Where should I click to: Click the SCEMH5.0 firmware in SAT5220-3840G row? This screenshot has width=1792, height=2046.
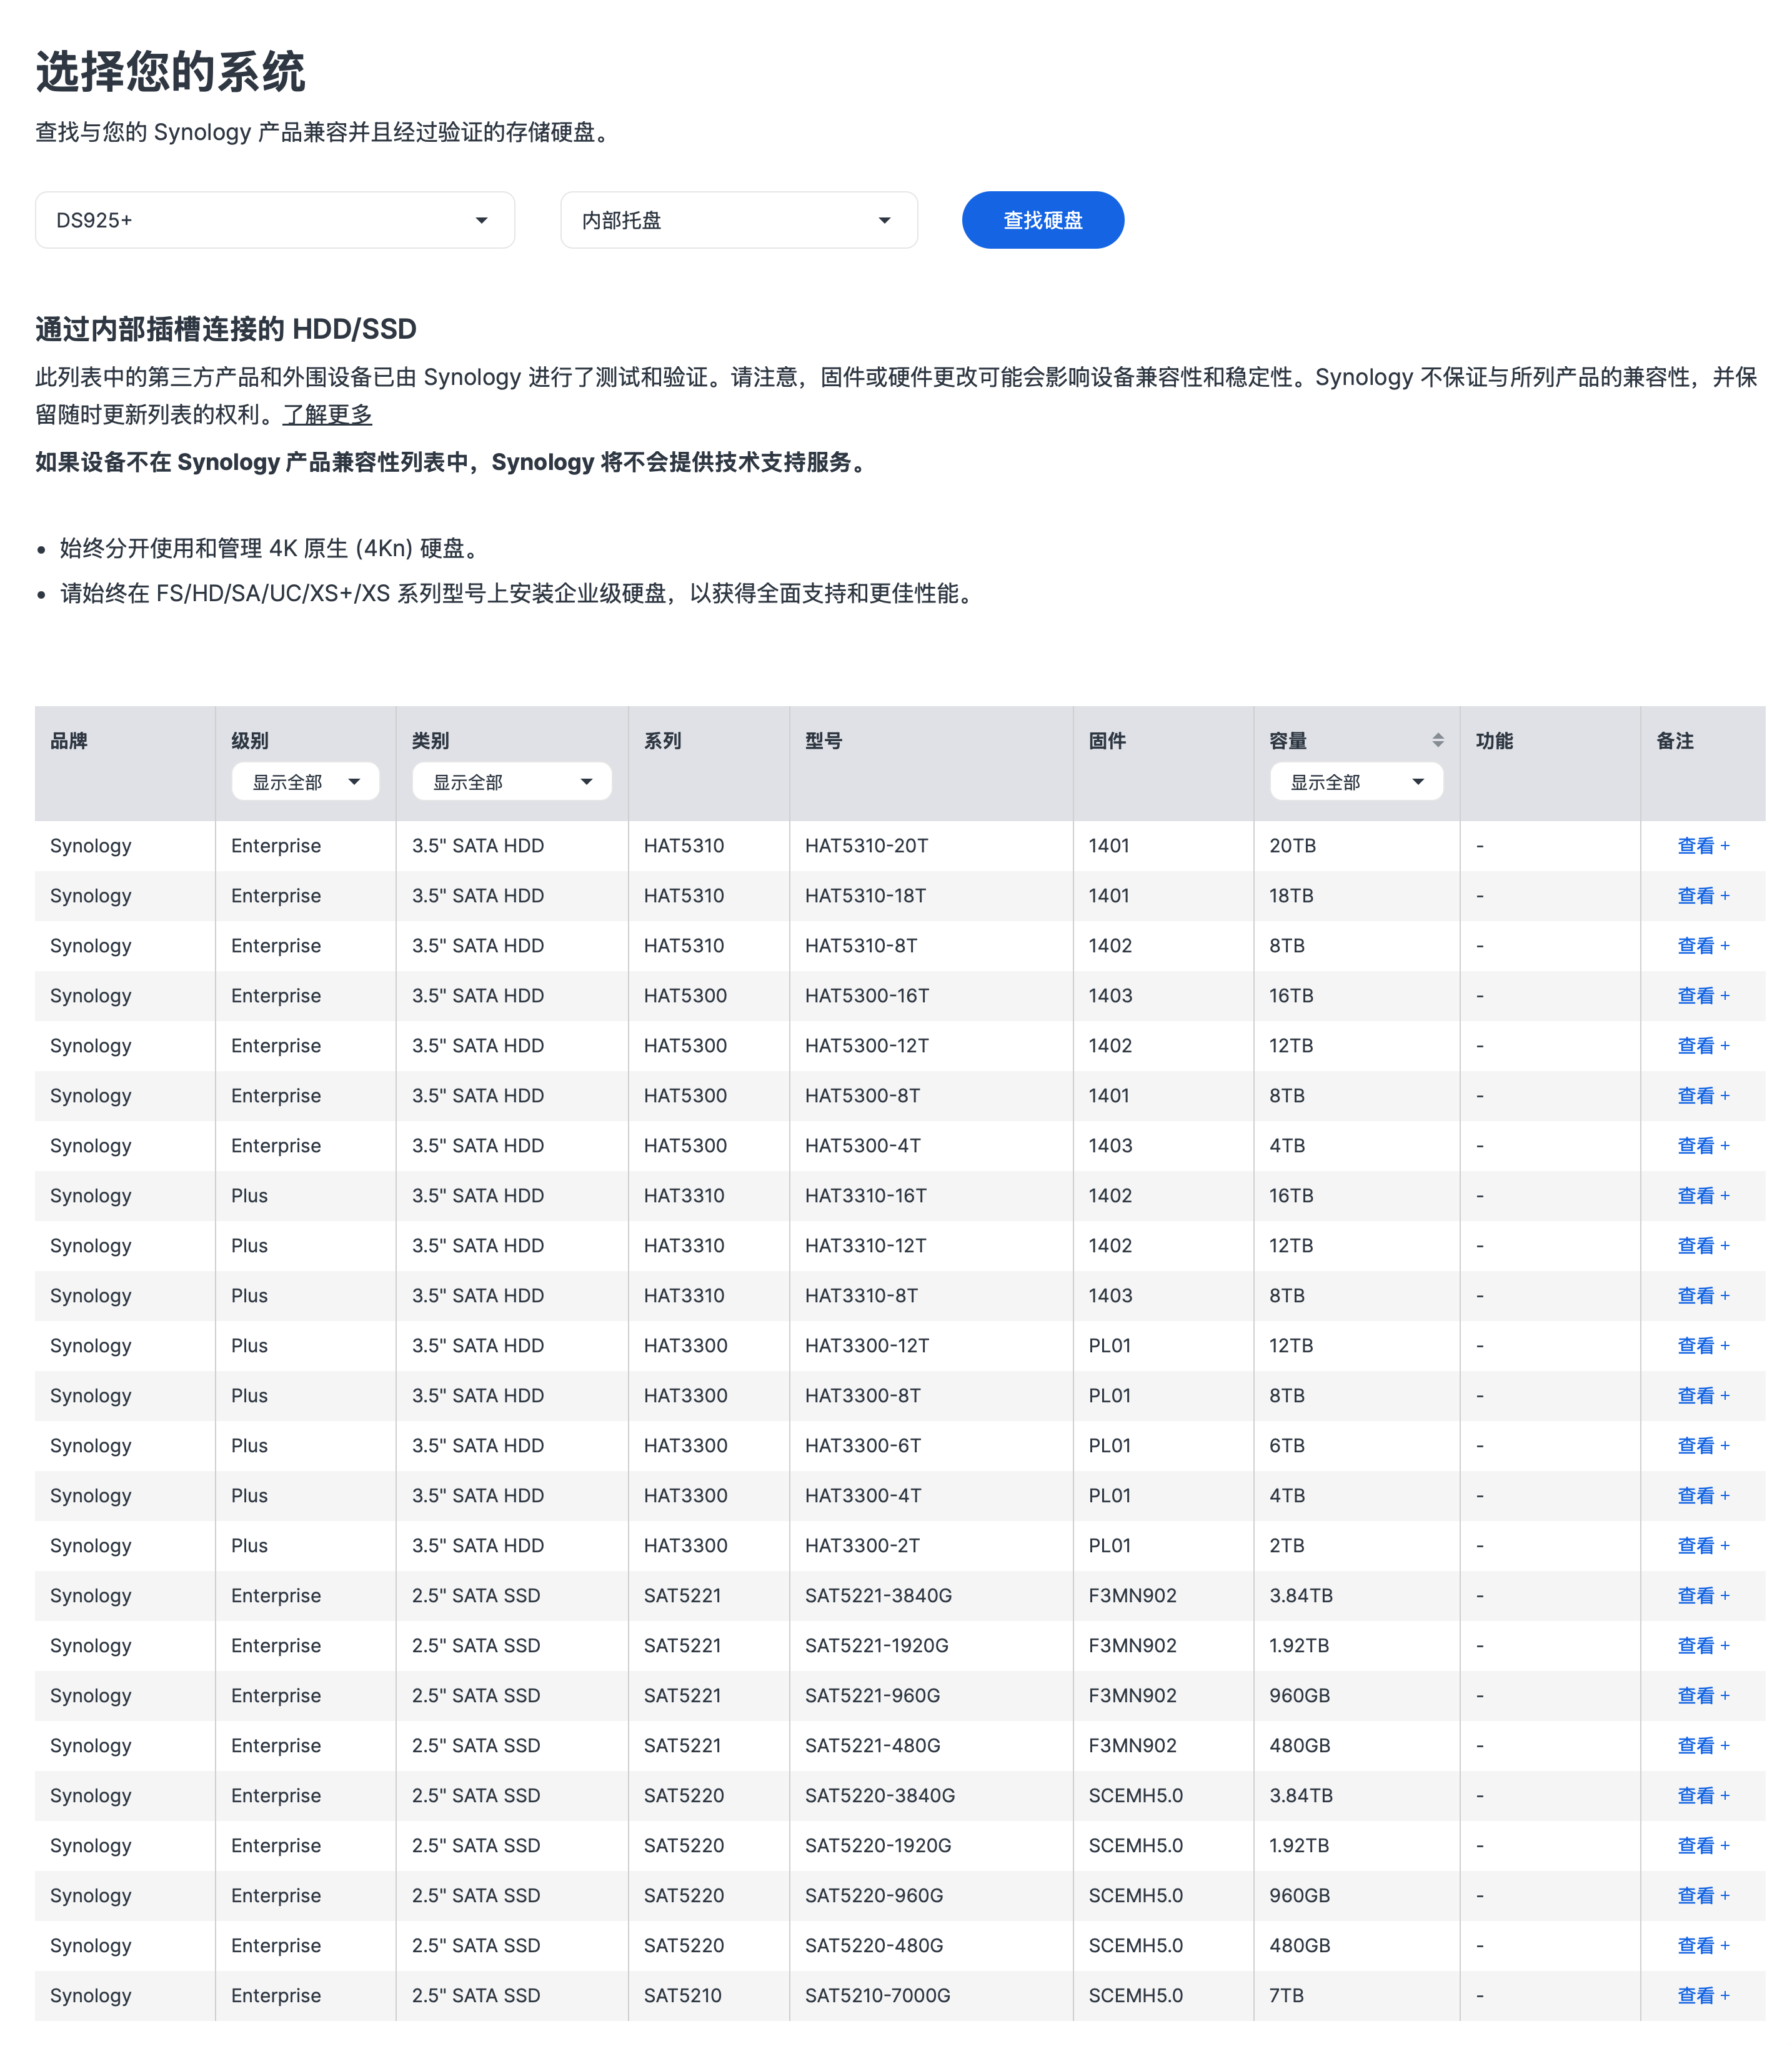pyautogui.click(x=1136, y=1796)
